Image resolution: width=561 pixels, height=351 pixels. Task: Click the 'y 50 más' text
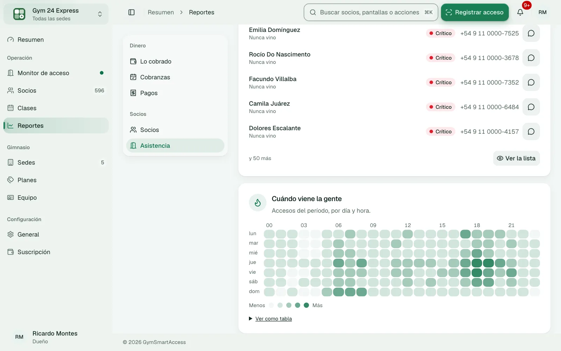(x=260, y=158)
